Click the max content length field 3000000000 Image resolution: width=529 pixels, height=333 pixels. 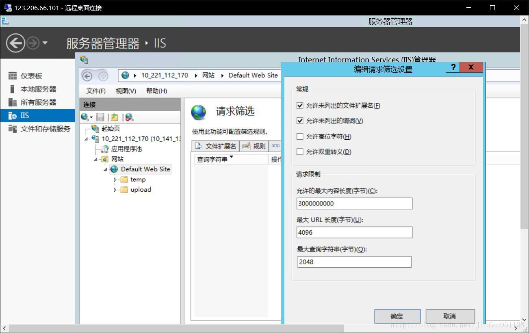click(354, 203)
